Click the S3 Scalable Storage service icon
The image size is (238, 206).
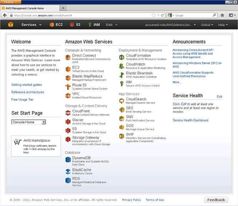click(68, 131)
